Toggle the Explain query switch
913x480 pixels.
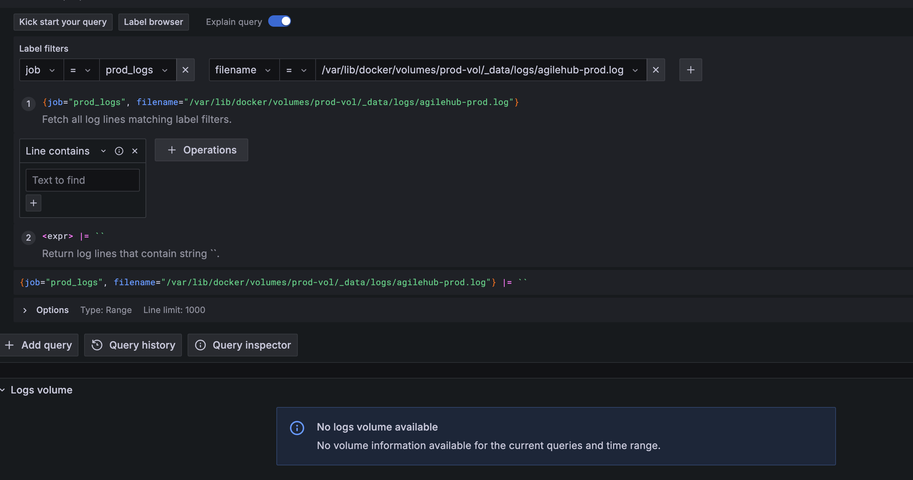coord(280,21)
